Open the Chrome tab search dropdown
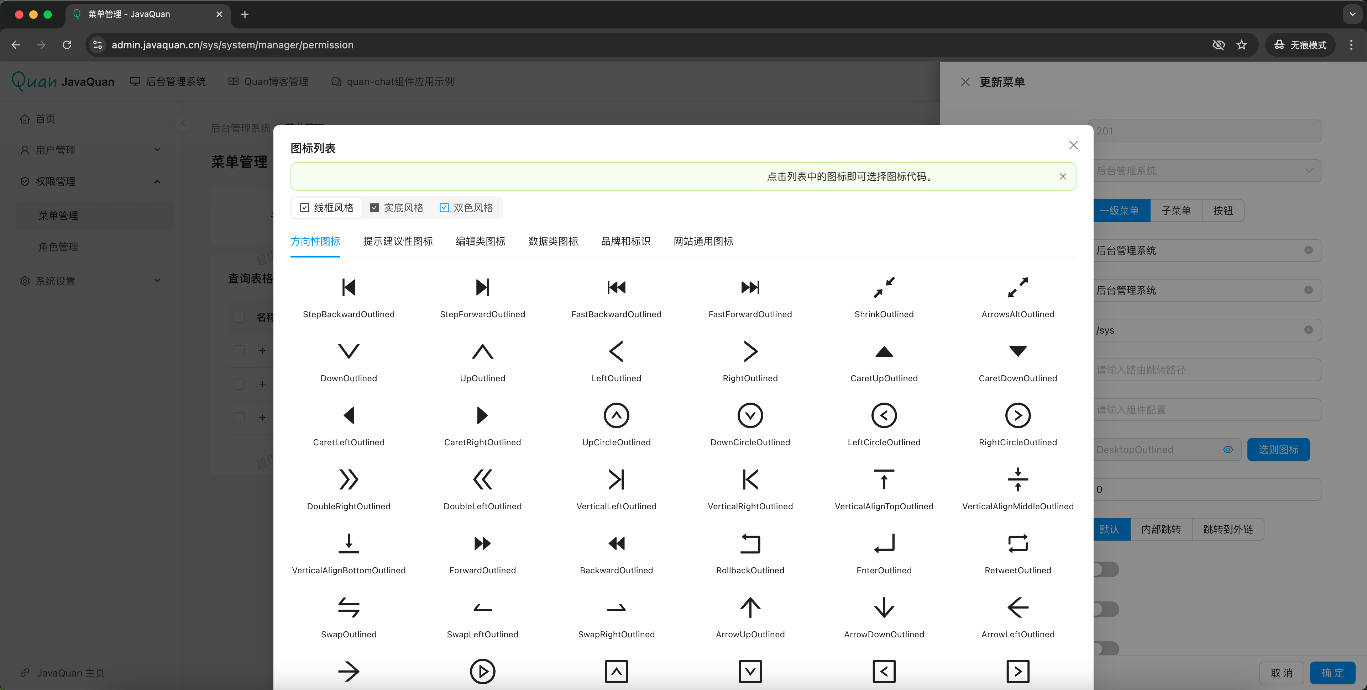 (x=1352, y=14)
